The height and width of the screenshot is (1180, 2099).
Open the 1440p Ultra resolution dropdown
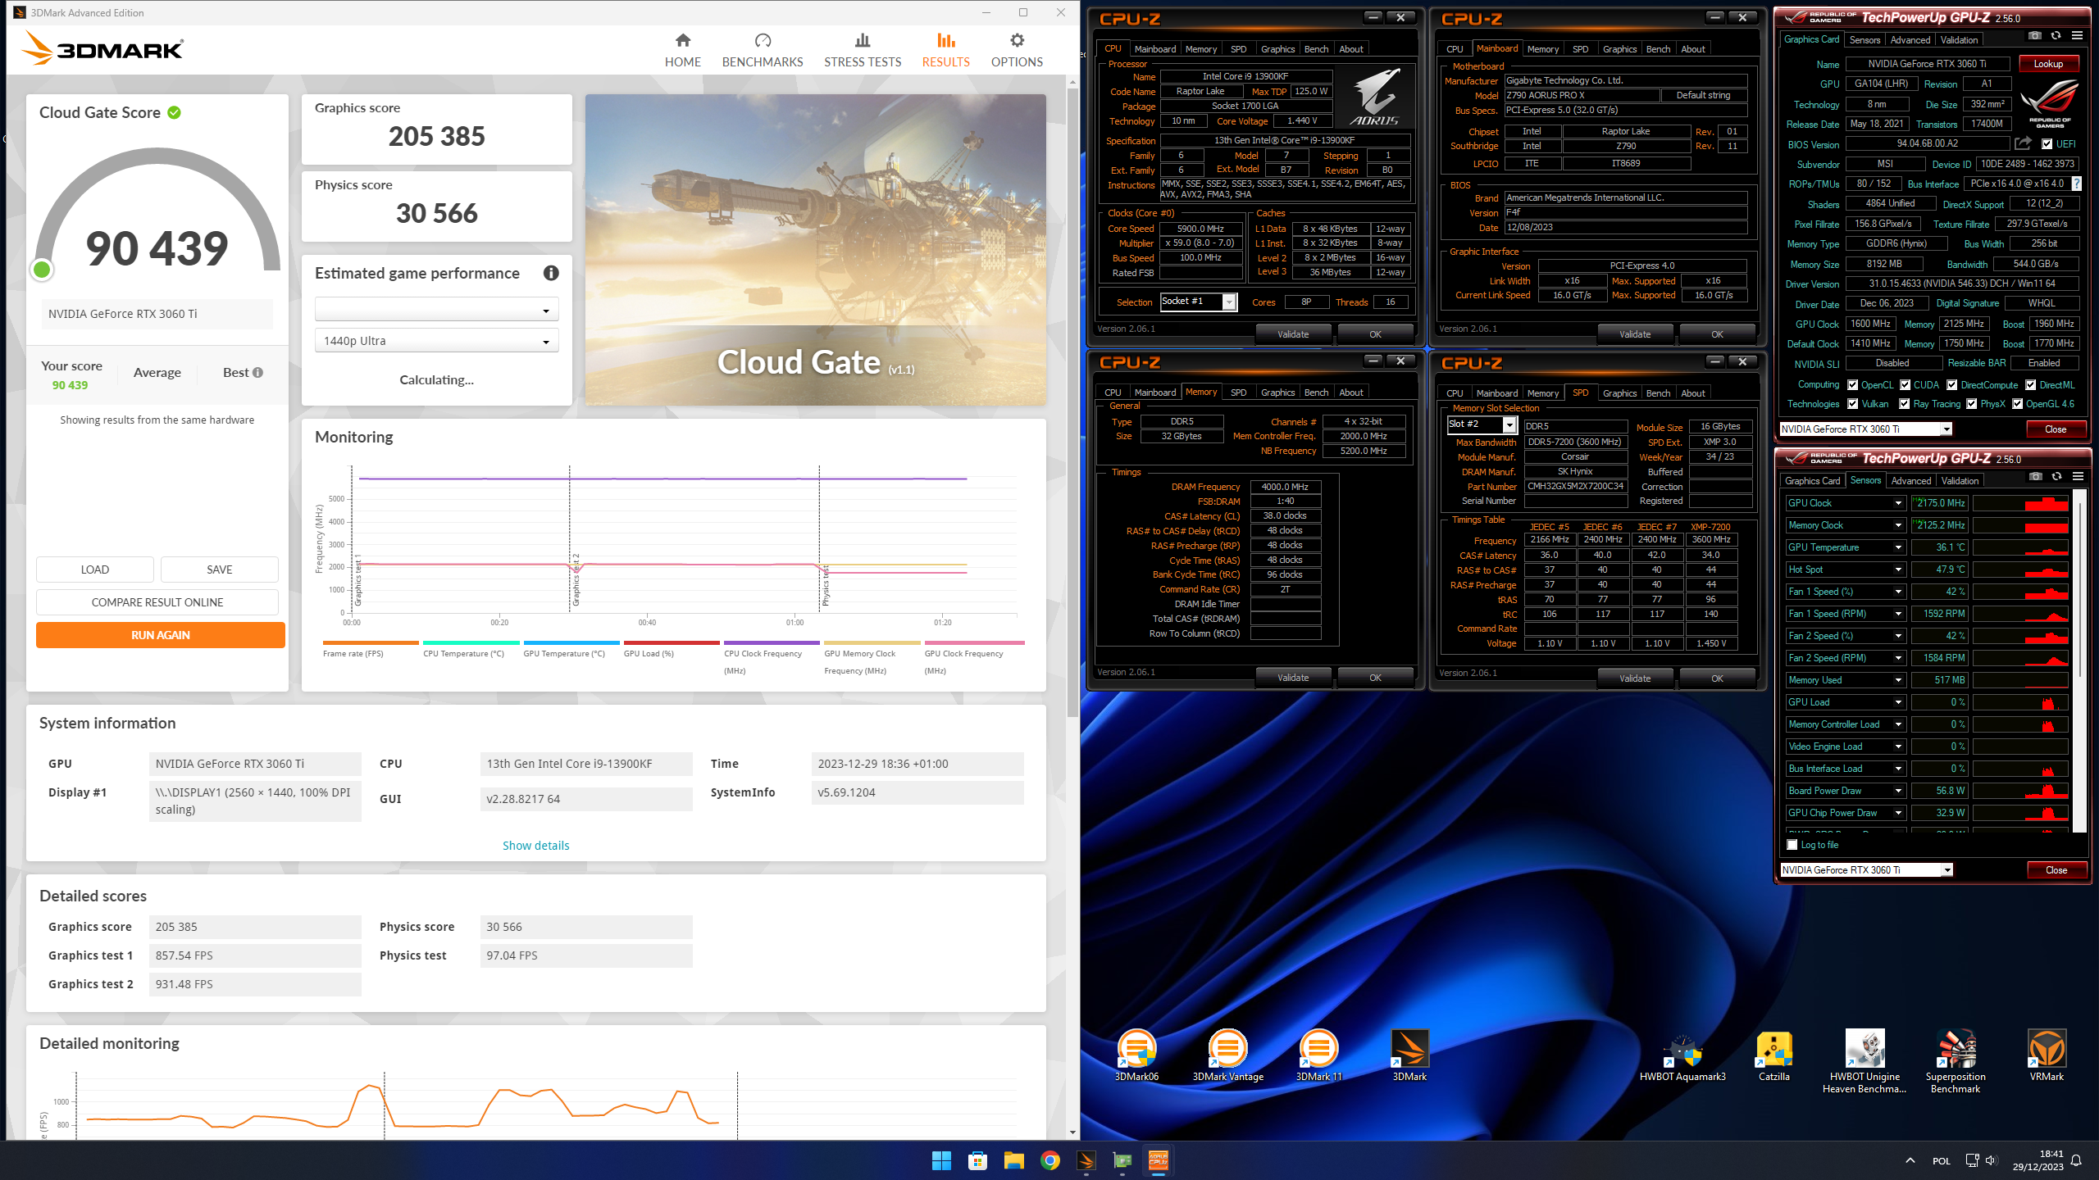pos(436,341)
